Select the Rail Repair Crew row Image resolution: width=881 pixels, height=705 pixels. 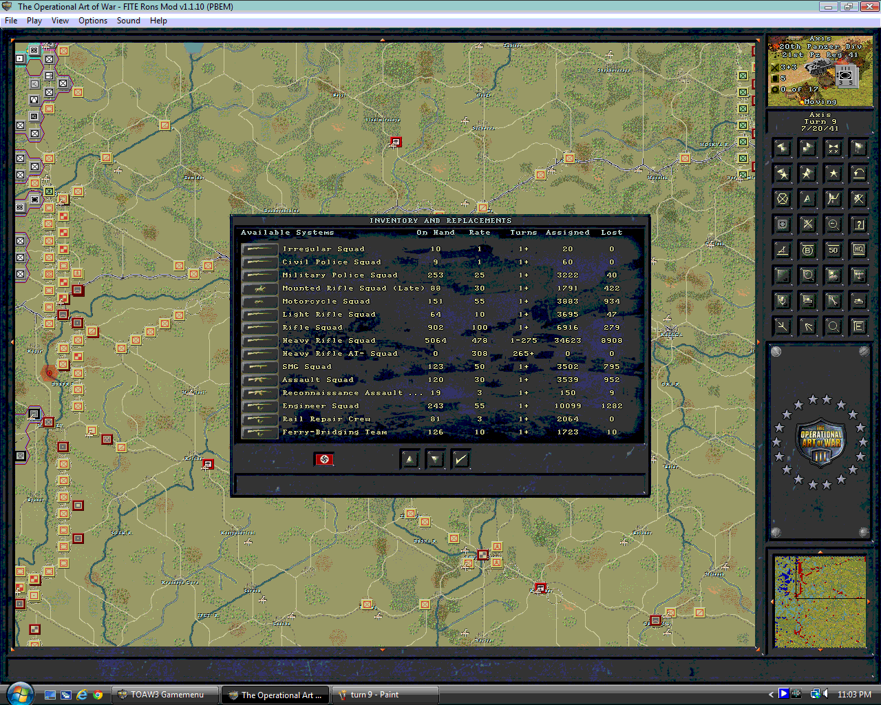pos(441,419)
